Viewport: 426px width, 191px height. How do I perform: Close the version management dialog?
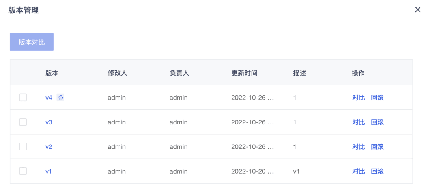[418, 10]
